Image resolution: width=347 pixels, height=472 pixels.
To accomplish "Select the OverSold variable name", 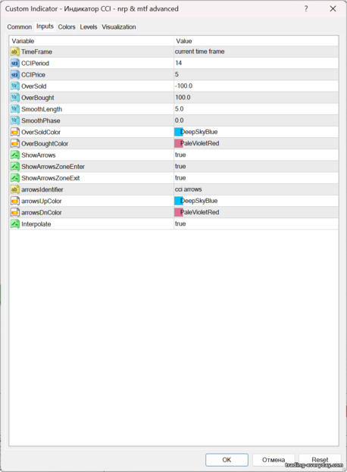I will click(34, 86).
